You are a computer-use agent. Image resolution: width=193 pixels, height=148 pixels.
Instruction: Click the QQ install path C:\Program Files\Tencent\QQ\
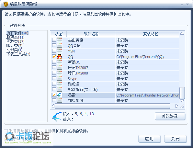click(x=140, y=57)
